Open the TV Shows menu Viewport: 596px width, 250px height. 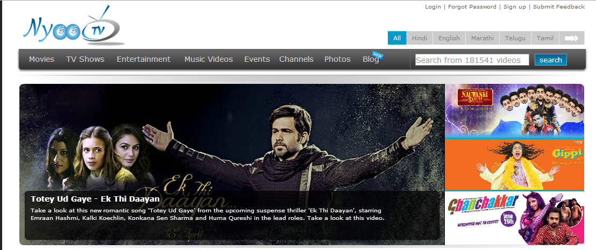[85, 59]
